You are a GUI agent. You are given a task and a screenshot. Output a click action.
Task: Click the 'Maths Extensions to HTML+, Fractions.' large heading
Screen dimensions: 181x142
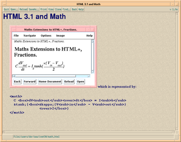[48, 52]
